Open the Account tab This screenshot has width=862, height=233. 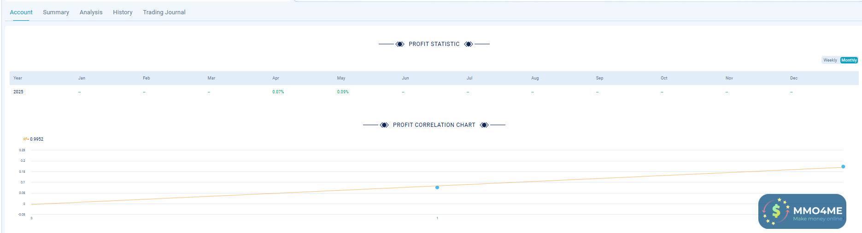21,12
